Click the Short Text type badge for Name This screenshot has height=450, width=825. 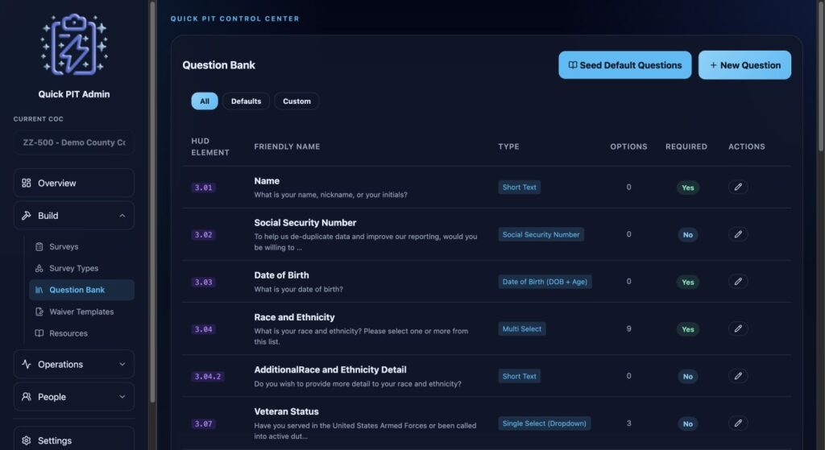520,187
